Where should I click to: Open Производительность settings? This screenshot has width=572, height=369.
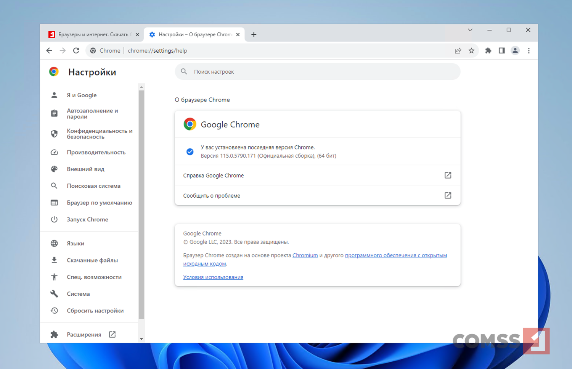[89, 152]
